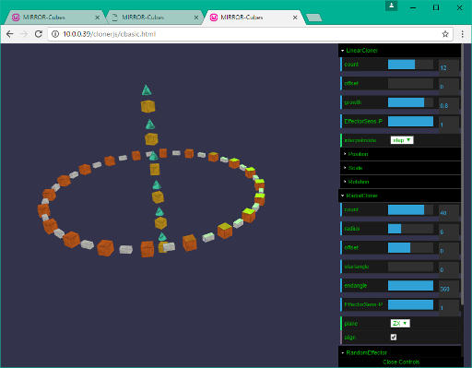Reload the current page
Image resolution: width=472 pixels, height=368 pixels.
[39, 34]
